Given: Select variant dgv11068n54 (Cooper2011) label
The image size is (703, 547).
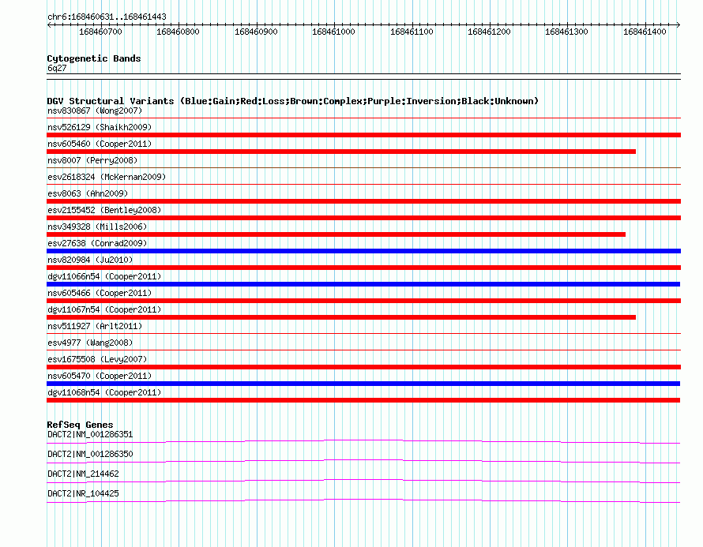Looking at the screenshot, I should [x=104, y=392].
